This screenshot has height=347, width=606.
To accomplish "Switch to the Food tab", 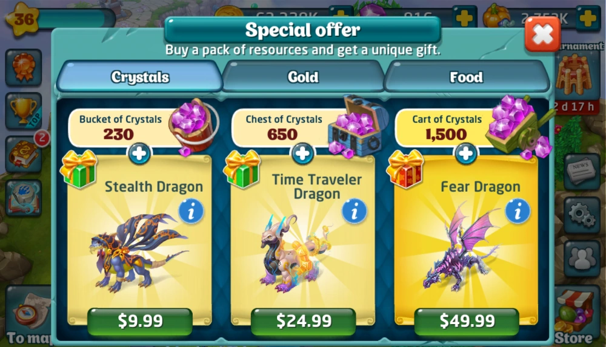I will tap(467, 77).
